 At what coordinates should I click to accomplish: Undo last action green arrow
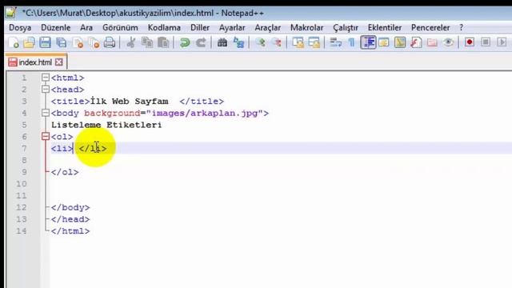[x=185, y=42]
